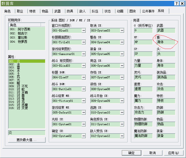This screenshot has height=158, width=186.
Task: Click the 确定 button
Action: pyautogui.click(x=131, y=153)
